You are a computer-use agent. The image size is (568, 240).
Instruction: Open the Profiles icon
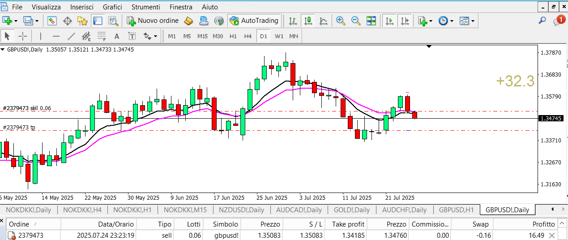point(28,21)
